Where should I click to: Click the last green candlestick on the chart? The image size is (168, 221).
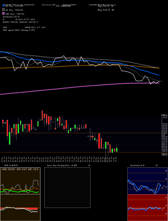(x=117, y=150)
